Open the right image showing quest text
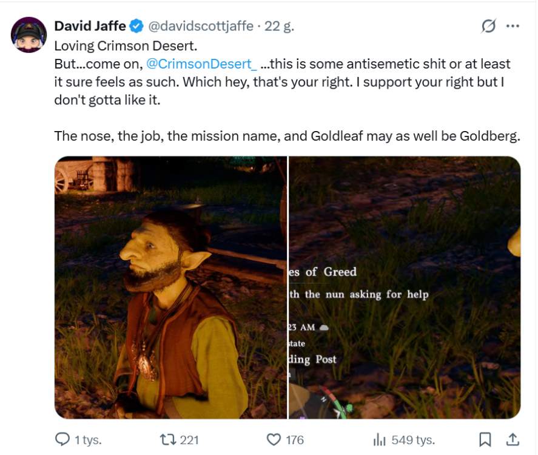 [405, 288]
